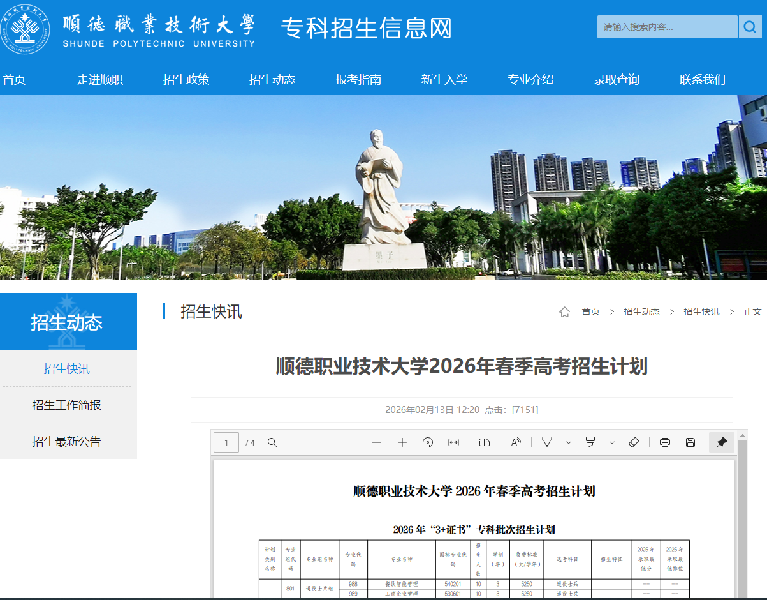Activate fit-to-width view in the PDF viewer

[x=453, y=442]
